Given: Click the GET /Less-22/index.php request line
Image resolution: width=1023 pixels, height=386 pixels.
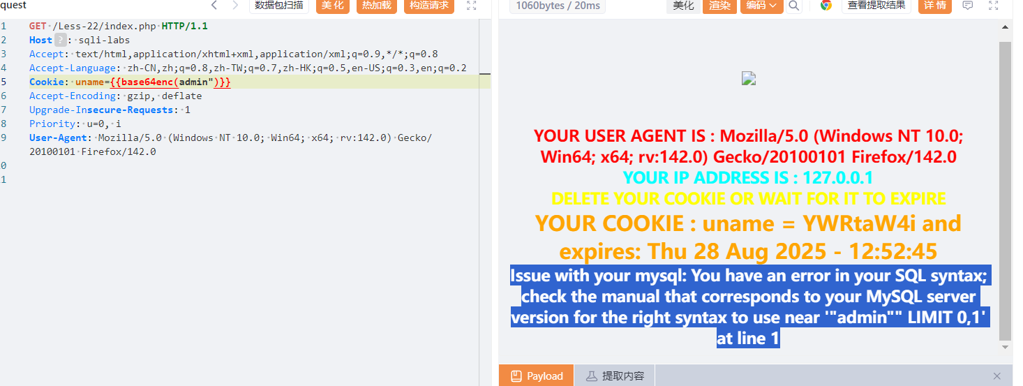Looking at the screenshot, I should coord(118,26).
